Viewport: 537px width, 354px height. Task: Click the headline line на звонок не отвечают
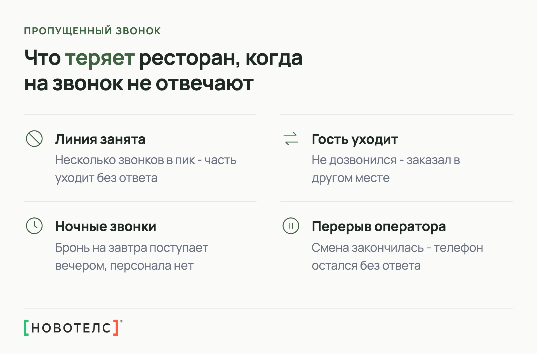point(139,84)
